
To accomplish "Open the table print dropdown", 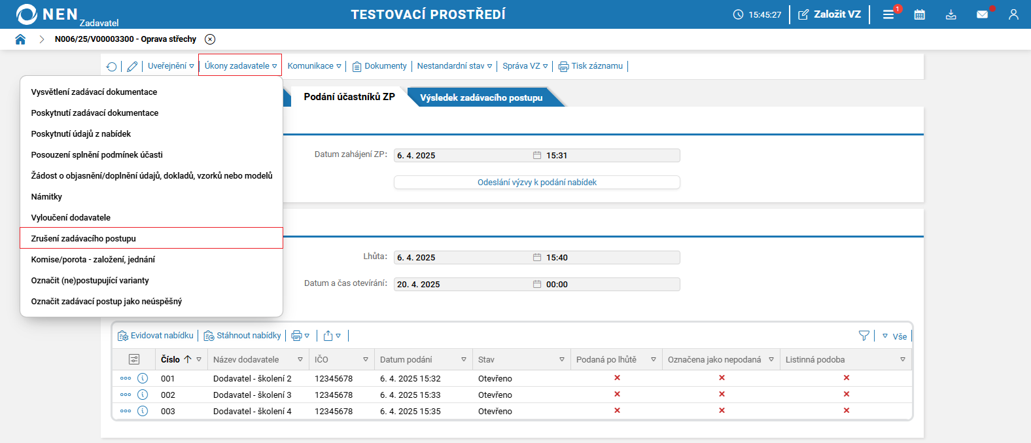I will tap(301, 336).
